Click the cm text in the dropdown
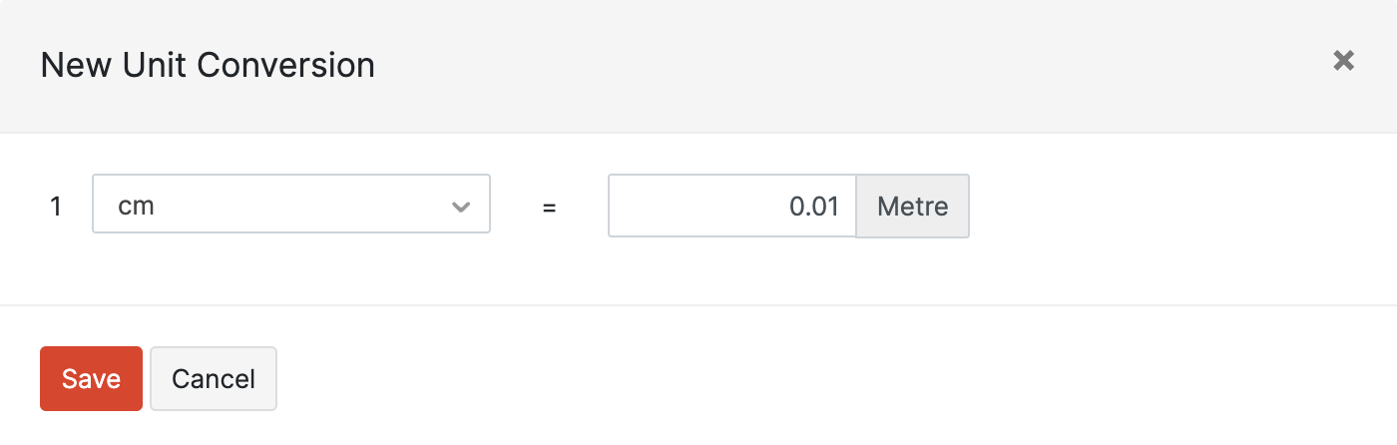The height and width of the screenshot is (445, 1397). pyautogui.click(x=137, y=207)
